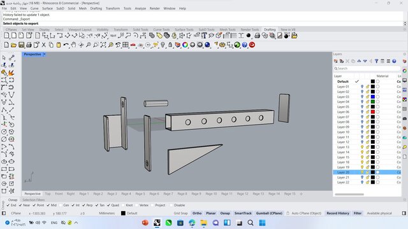Open the Millimeters units selector in status bar
Screen dimensions: 408x229
106,213
